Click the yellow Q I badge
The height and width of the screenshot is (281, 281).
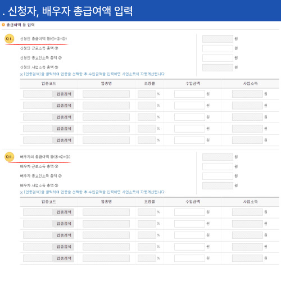click(9, 39)
